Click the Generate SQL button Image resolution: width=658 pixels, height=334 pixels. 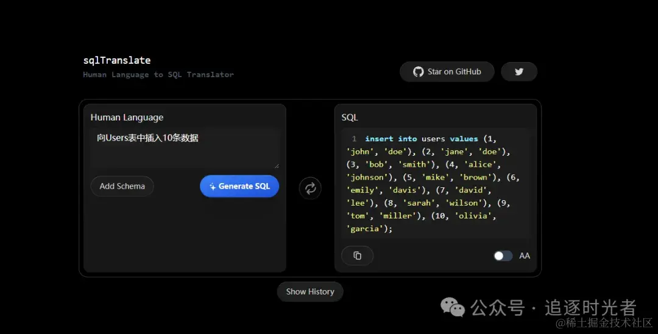tap(239, 186)
